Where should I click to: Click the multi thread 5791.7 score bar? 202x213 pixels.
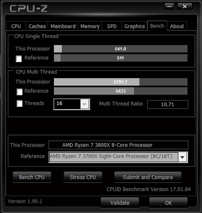[x=120, y=82]
